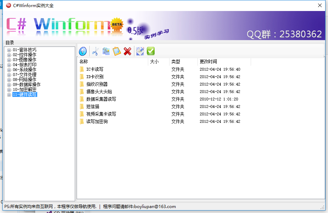
Task: Click the copy files icon
Action: pos(106,51)
